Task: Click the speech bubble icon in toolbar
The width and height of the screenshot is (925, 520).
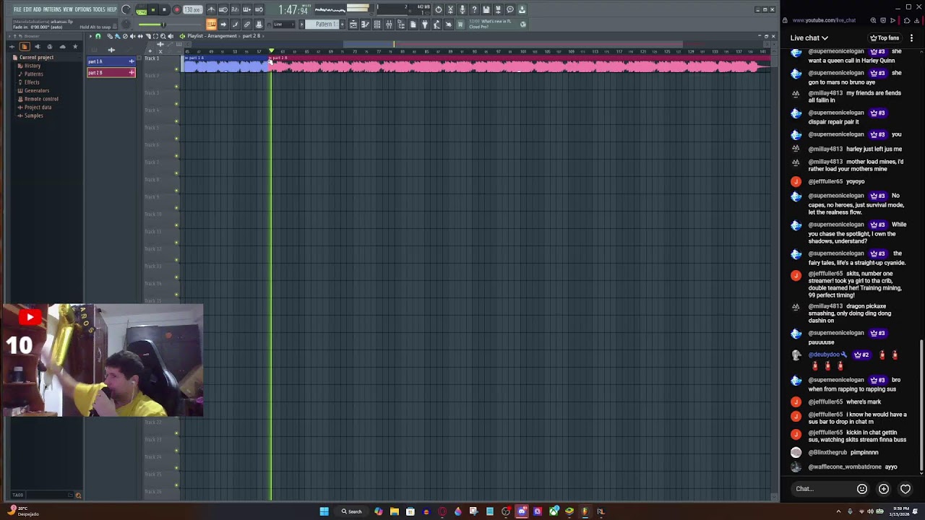Action: [x=510, y=9]
